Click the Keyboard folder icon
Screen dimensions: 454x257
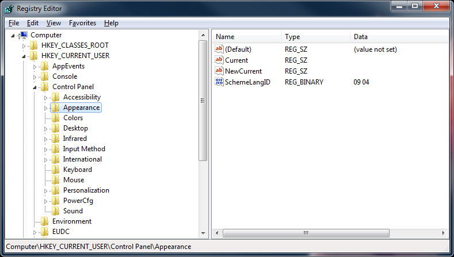[56, 170]
